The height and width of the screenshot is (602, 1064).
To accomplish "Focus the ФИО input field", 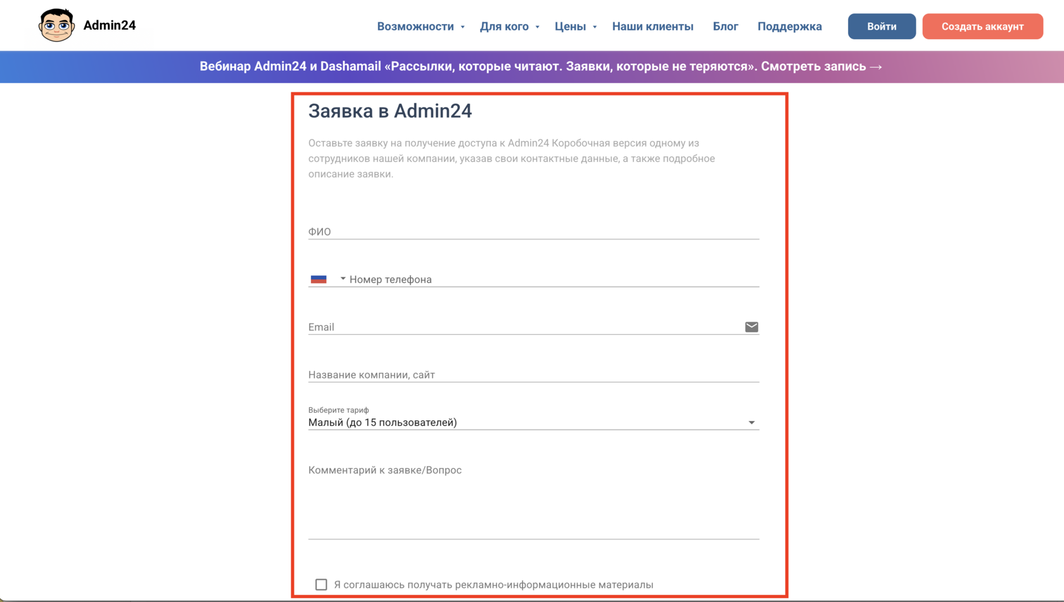I will pyautogui.click(x=533, y=232).
